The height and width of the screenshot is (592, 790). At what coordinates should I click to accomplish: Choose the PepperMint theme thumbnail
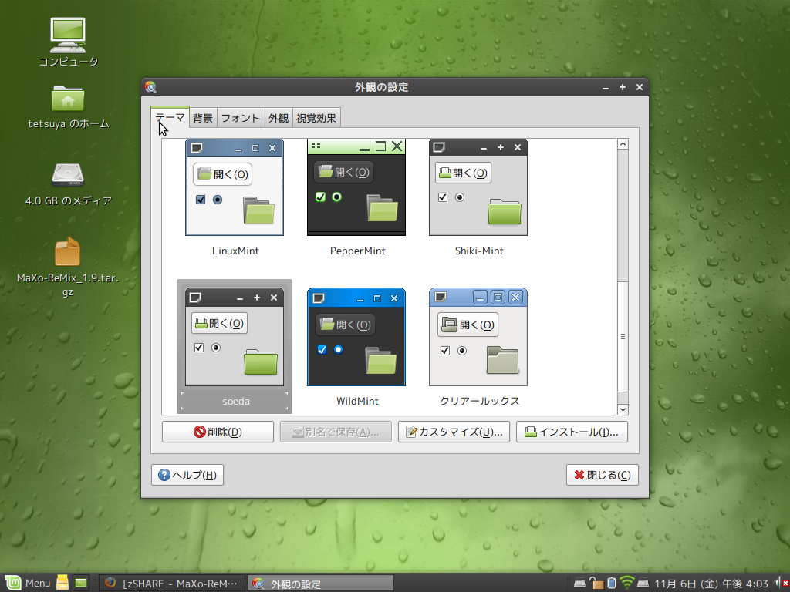click(356, 187)
